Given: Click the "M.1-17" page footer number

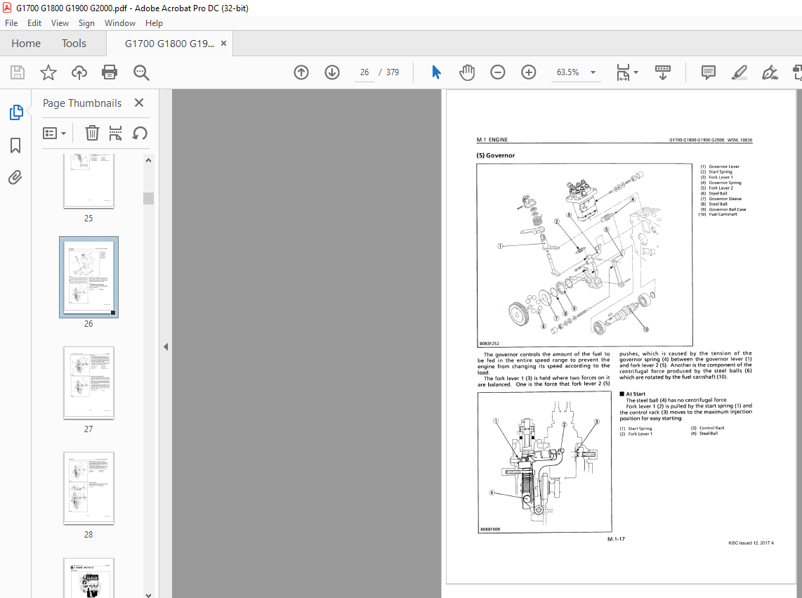Looking at the screenshot, I should coord(616,538).
